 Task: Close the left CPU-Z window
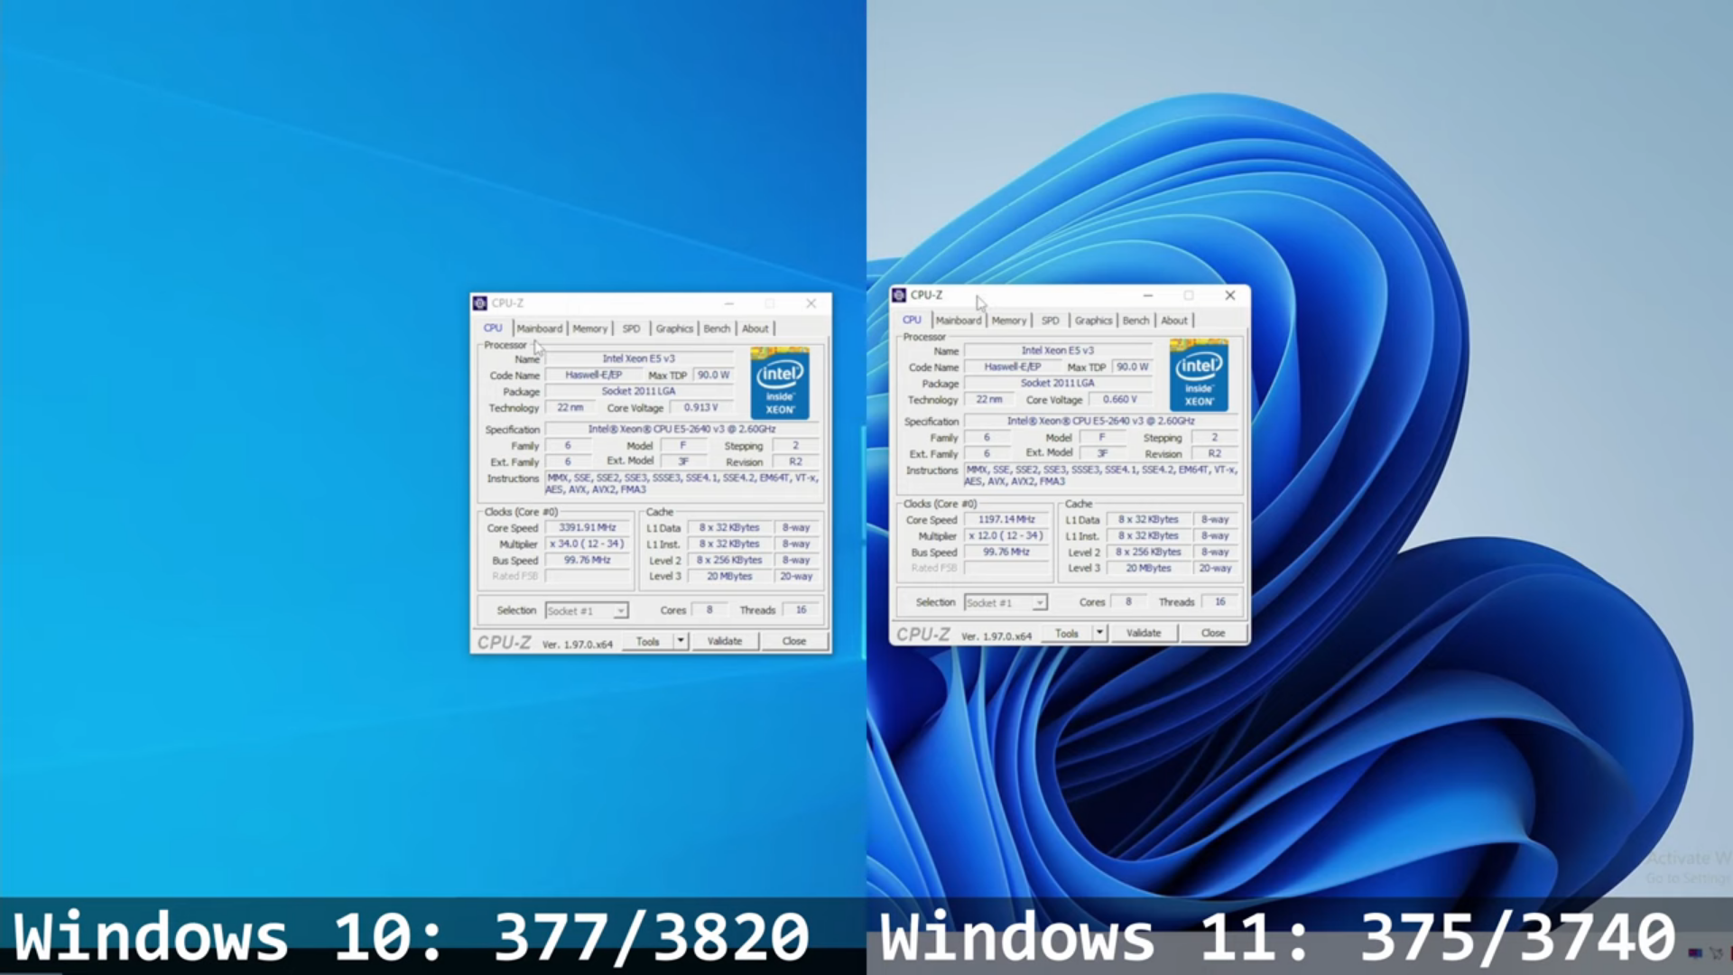811,303
